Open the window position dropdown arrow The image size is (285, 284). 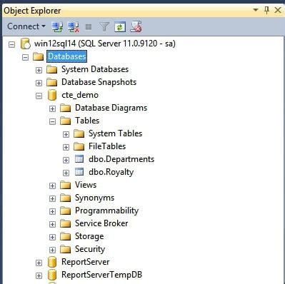coord(256,10)
